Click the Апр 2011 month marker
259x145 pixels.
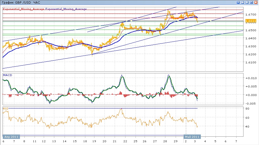coord(11,136)
